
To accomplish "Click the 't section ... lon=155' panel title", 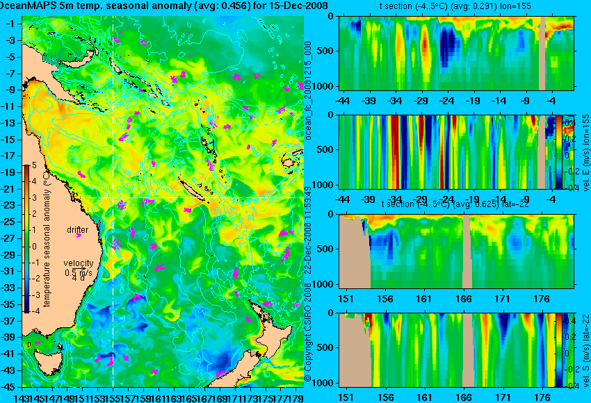I will pos(455,6).
